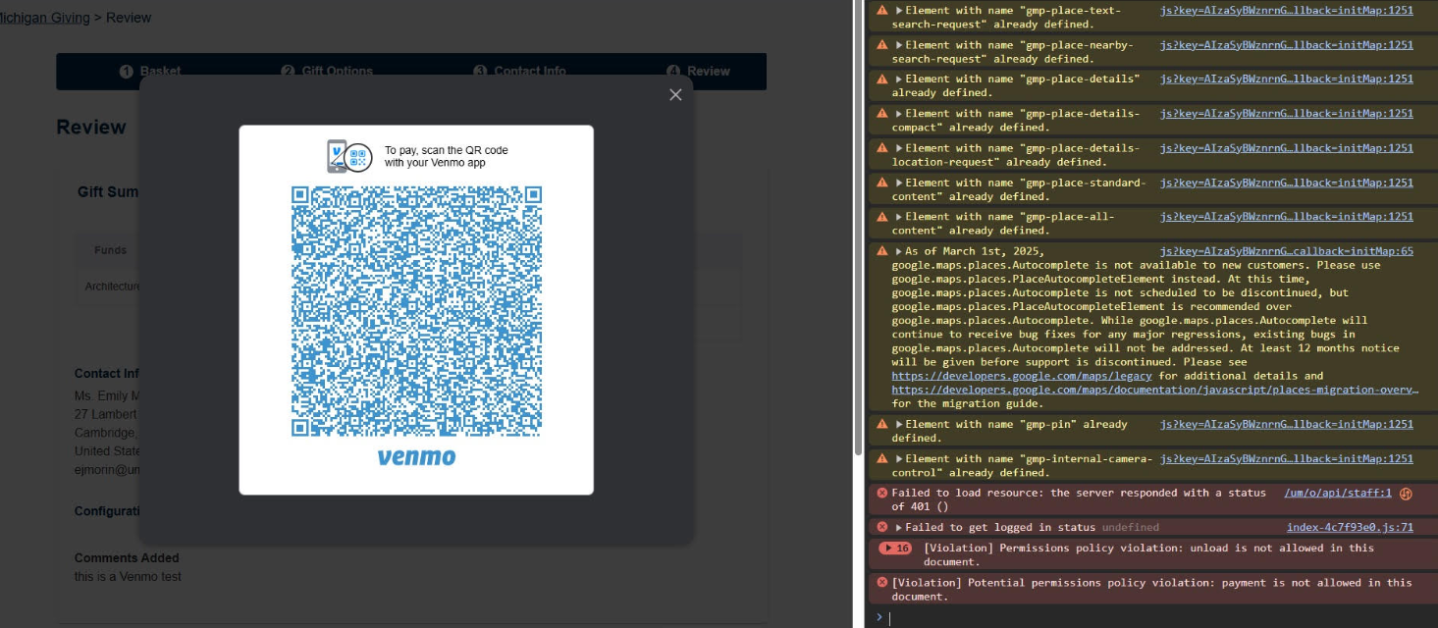Click the phone and QR scan icon
Viewport: 1438px width, 628px height.
pyautogui.click(x=349, y=157)
